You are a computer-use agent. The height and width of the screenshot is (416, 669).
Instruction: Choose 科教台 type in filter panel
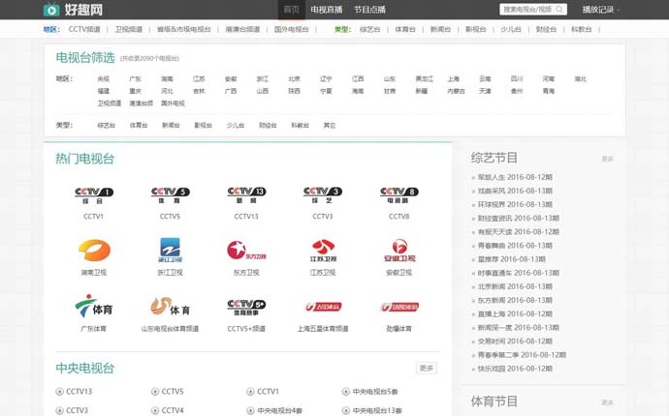tap(300, 125)
